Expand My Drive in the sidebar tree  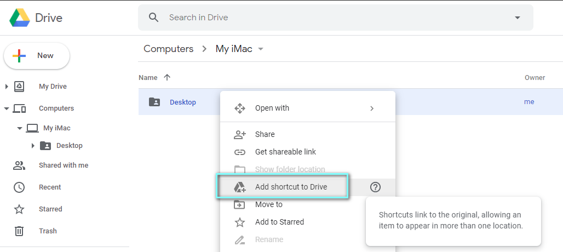6,87
